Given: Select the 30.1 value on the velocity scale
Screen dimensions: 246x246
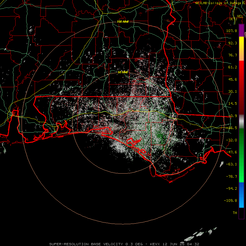Looking at the screenshot, I should (x=233, y=92).
